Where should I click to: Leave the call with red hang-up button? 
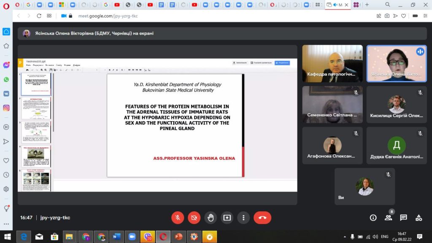262,218
